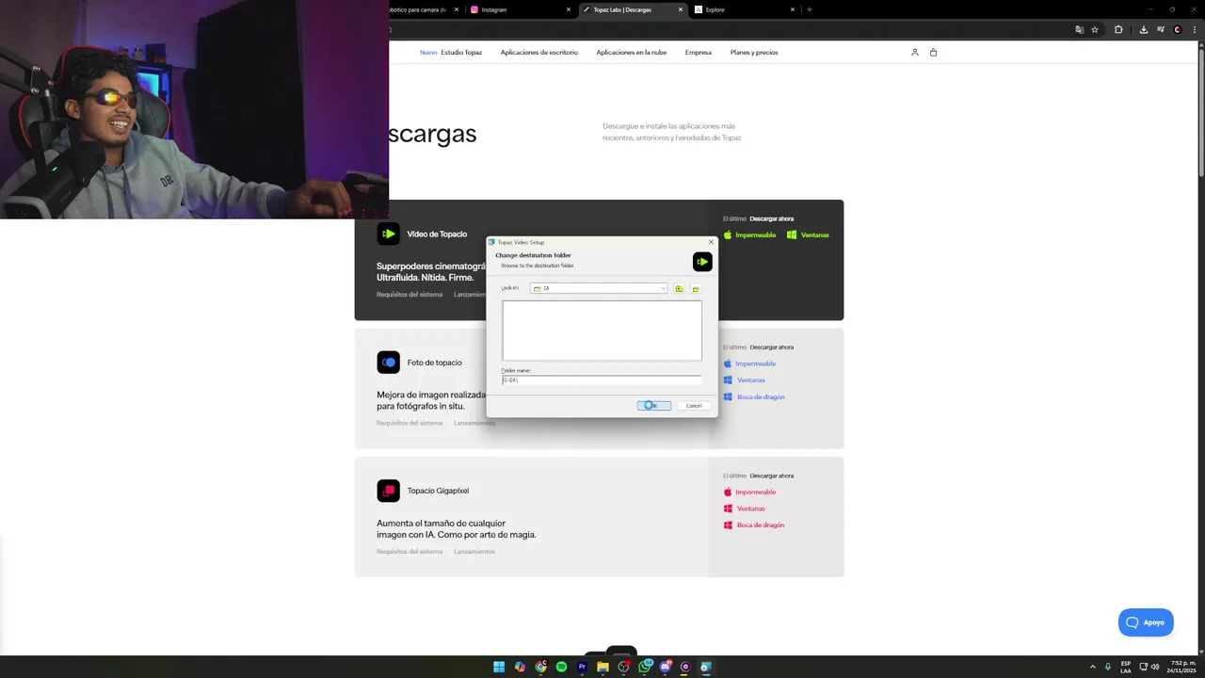
Task: Click inside the empty folder list box
Action: coord(602,331)
